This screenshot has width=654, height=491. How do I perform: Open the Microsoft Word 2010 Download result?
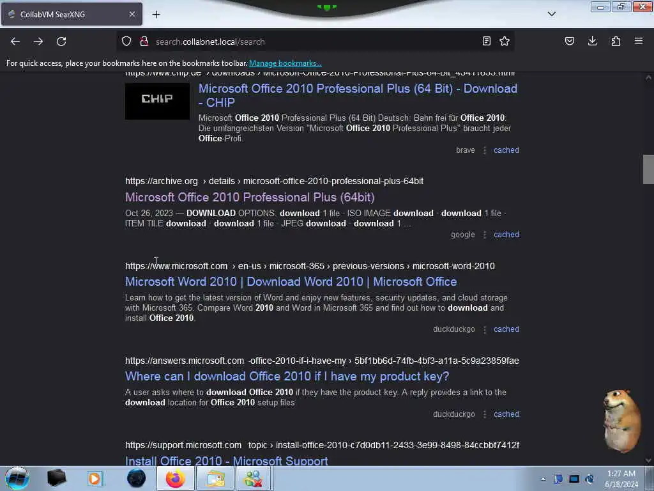[291, 282]
